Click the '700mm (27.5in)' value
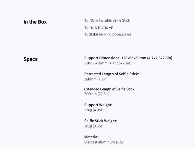The image size is (195, 148). tap(97, 94)
